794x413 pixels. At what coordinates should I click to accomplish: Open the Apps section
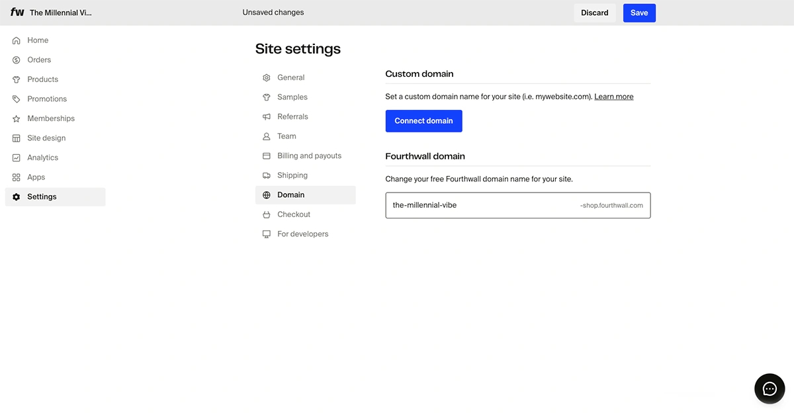[36, 177]
